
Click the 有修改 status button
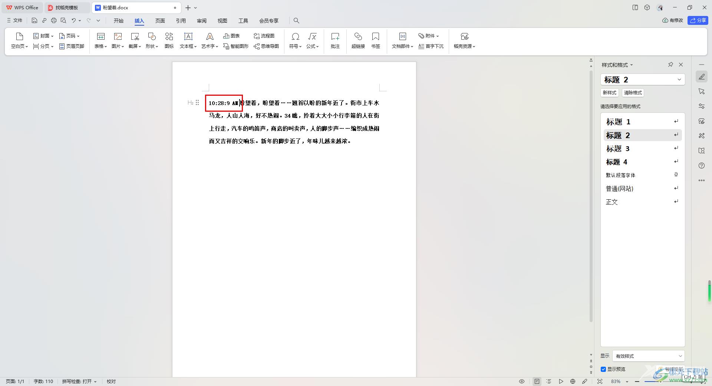(673, 20)
